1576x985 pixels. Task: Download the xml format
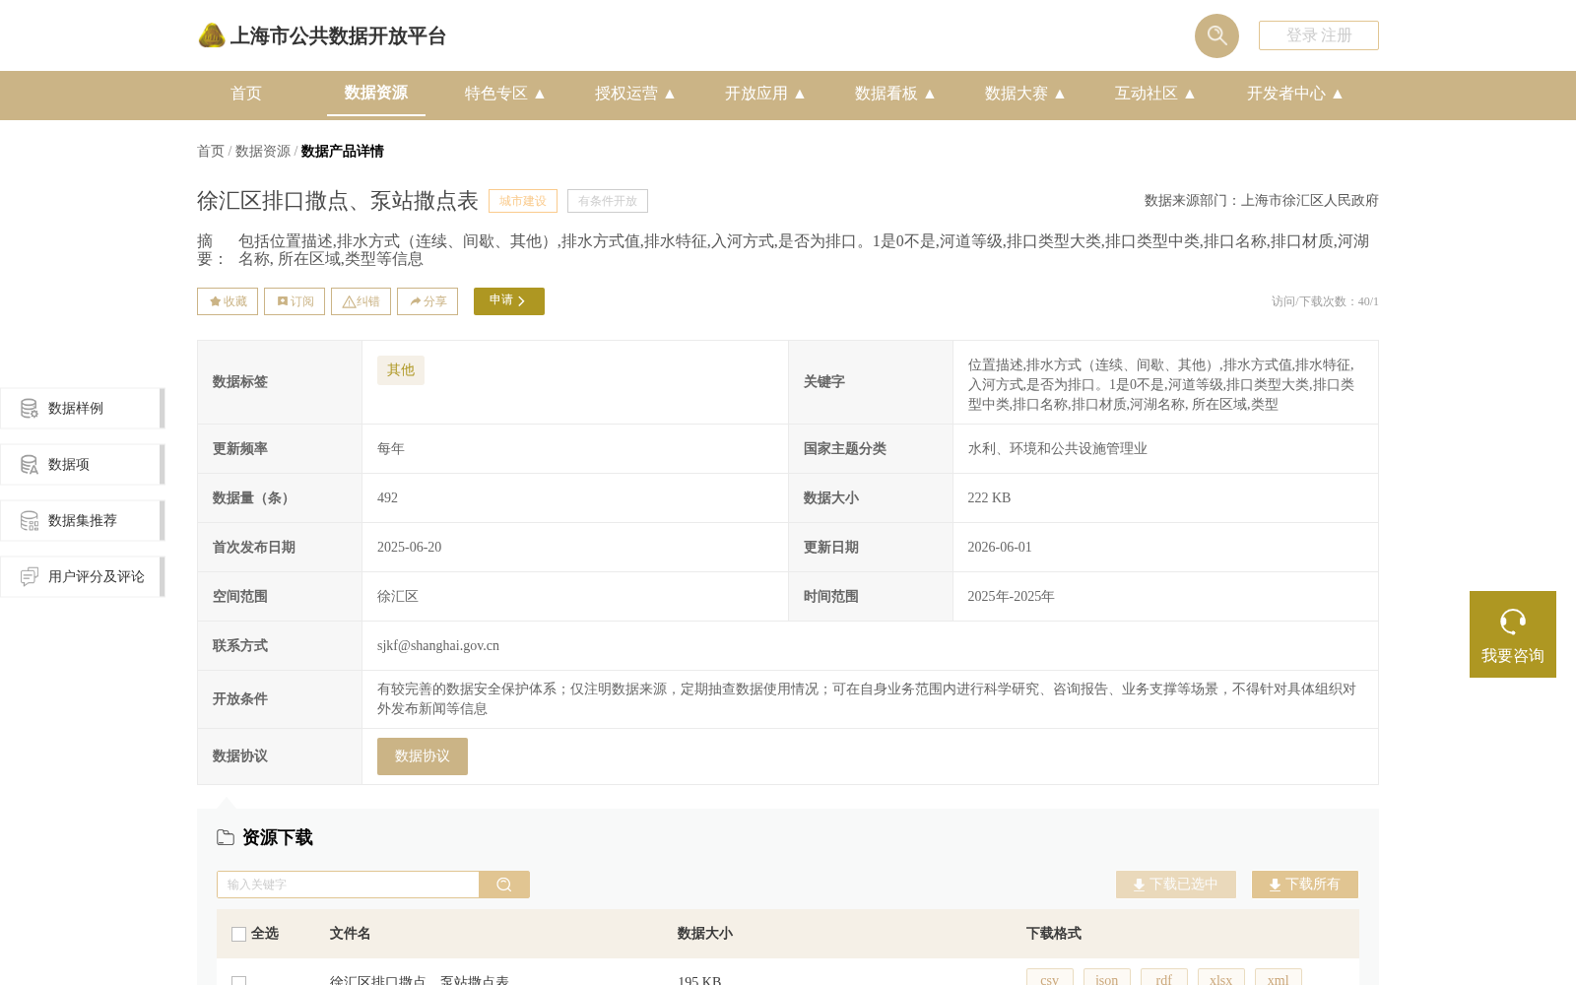click(x=1279, y=979)
